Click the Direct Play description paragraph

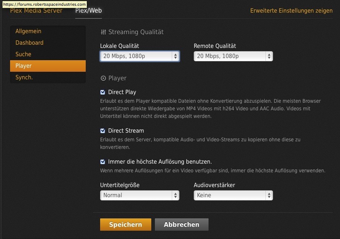tap(210, 109)
